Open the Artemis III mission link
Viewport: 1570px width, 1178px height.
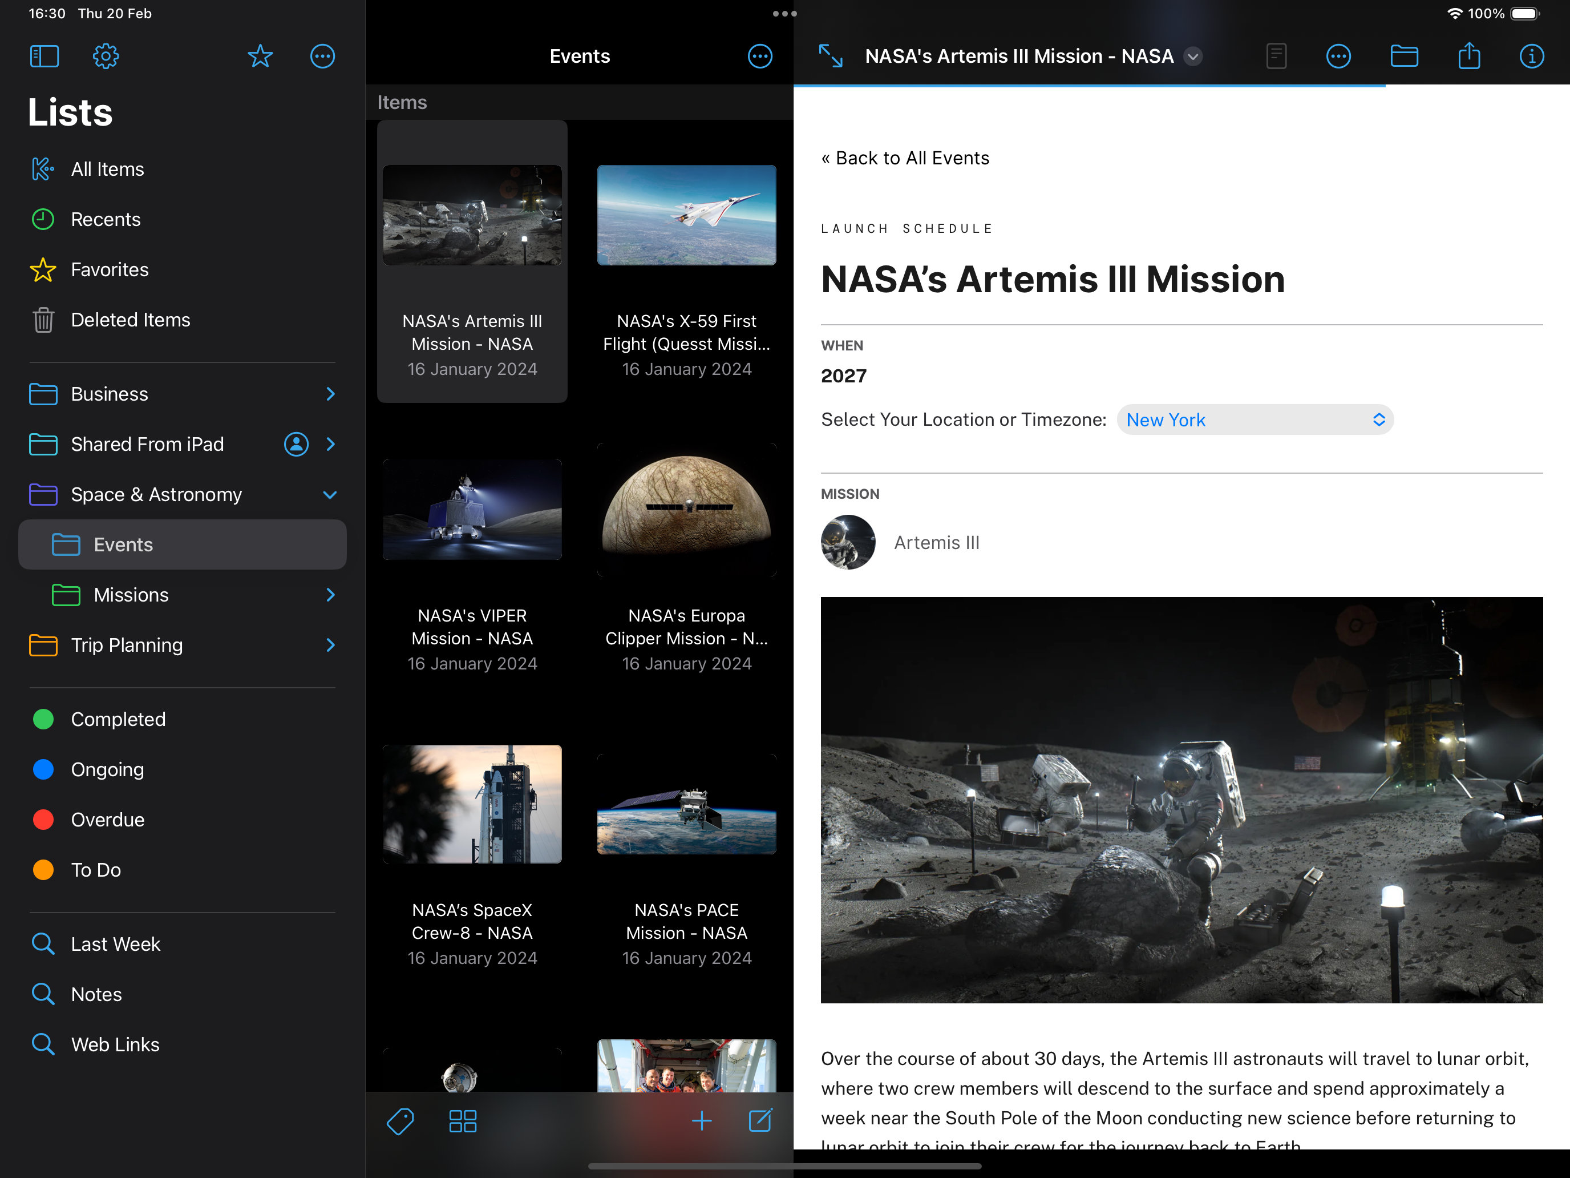936,543
